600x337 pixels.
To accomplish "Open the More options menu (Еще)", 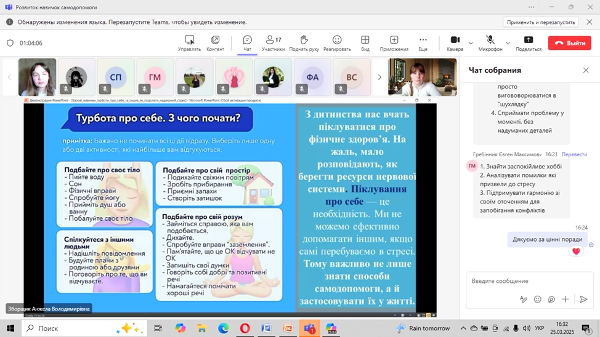I will tap(423, 41).
